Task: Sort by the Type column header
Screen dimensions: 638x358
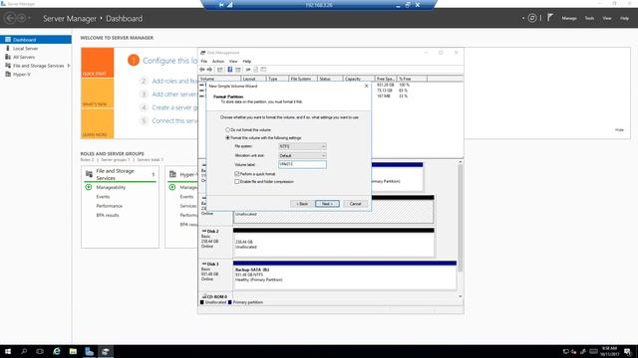Action: 277,79
